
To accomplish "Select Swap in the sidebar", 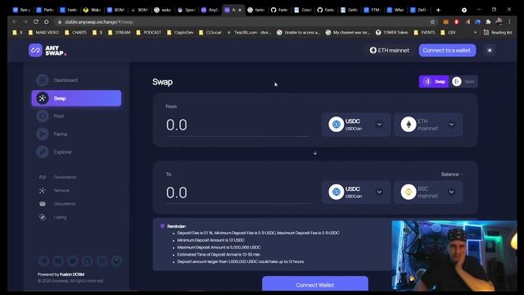I will [76, 98].
